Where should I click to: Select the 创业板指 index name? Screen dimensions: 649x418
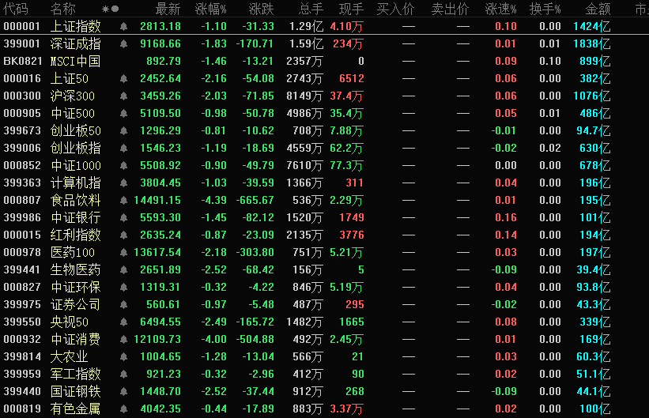click(x=75, y=149)
